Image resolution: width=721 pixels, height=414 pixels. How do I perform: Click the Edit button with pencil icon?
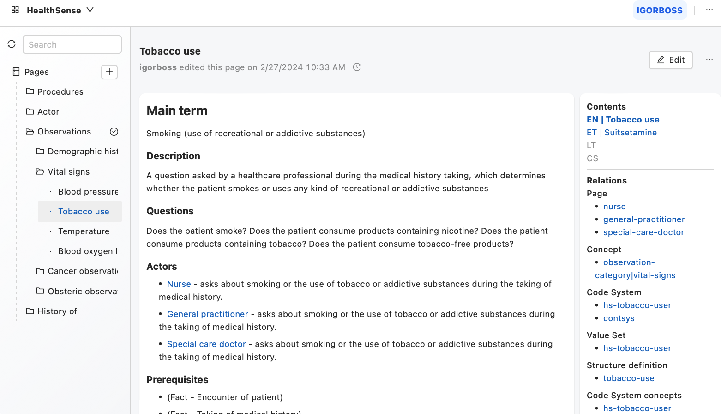click(670, 60)
